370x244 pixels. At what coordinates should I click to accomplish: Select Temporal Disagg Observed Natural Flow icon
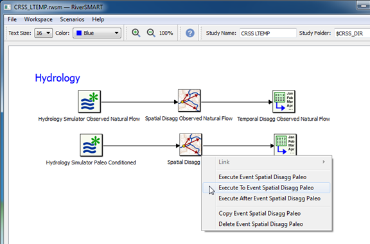point(284,101)
